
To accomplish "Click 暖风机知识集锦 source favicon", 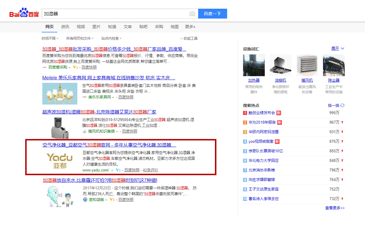I will point(85,131).
